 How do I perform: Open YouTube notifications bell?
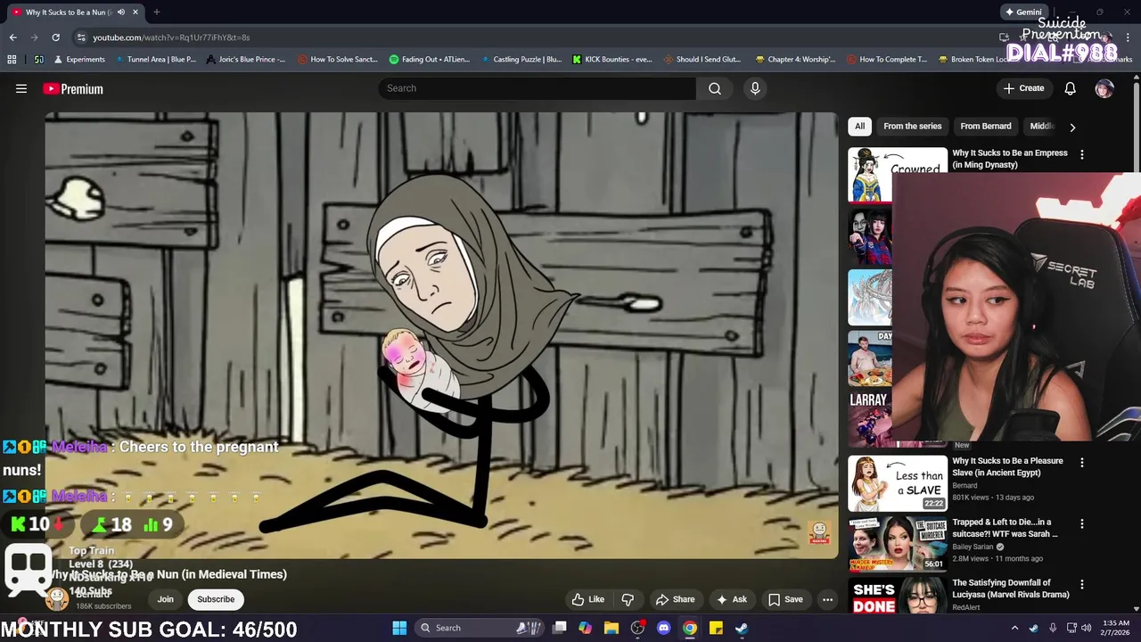point(1070,88)
